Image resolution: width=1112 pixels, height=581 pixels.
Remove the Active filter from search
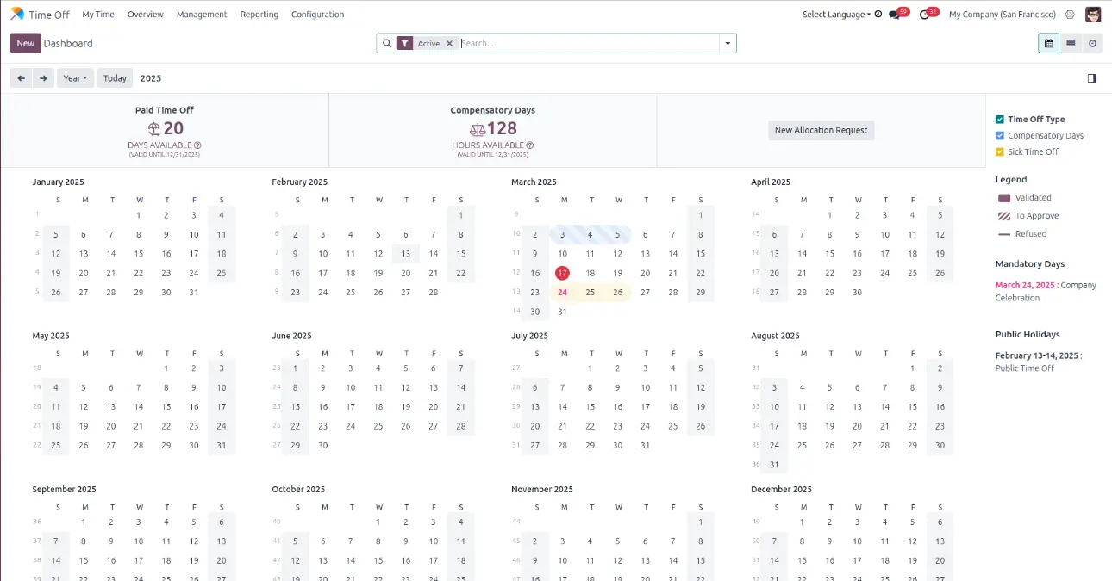(x=449, y=43)
